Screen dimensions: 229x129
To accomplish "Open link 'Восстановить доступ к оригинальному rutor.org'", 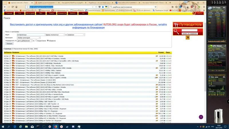I will [x=56, y=24].
